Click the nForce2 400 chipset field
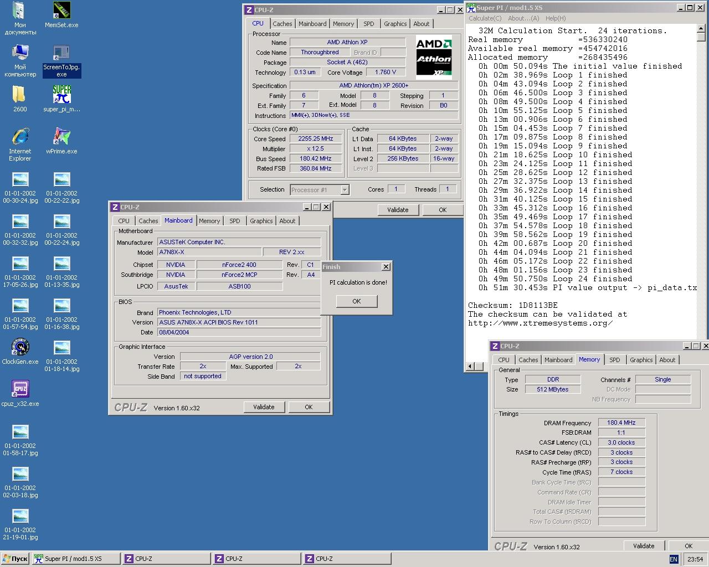 (x=239, y=265)
